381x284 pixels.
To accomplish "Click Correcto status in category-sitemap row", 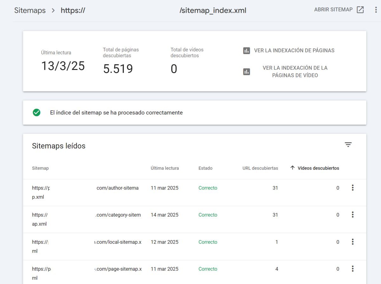I will coord(208,215).
